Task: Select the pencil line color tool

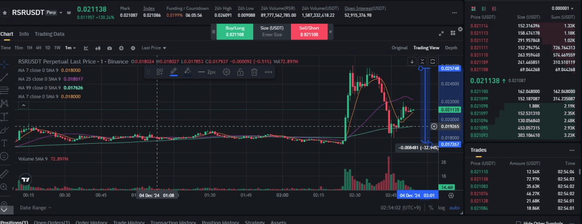Action: pyautogui.click(x=173, y=72)
